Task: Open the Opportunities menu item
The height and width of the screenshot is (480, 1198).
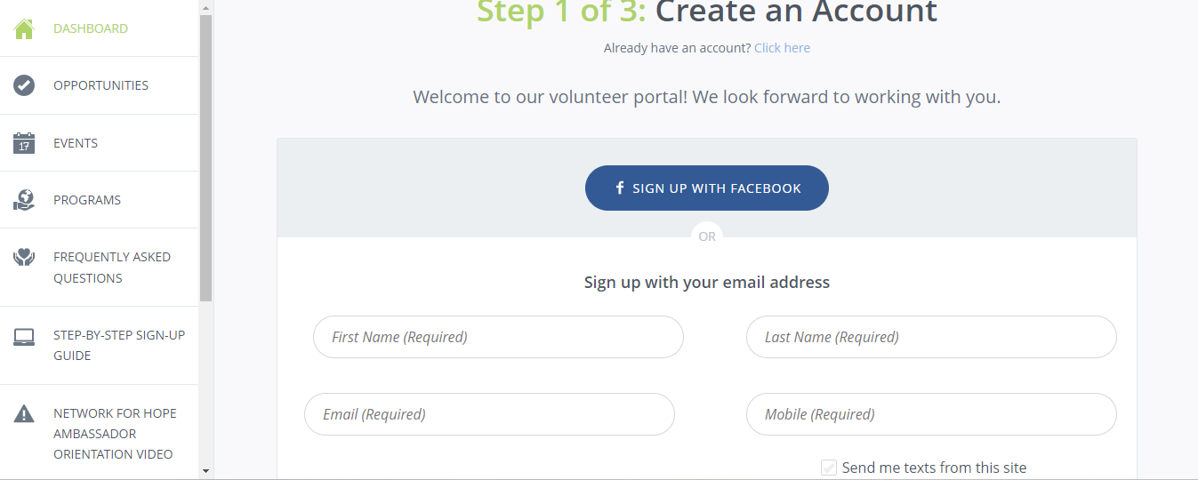Action: click(100, 85)
